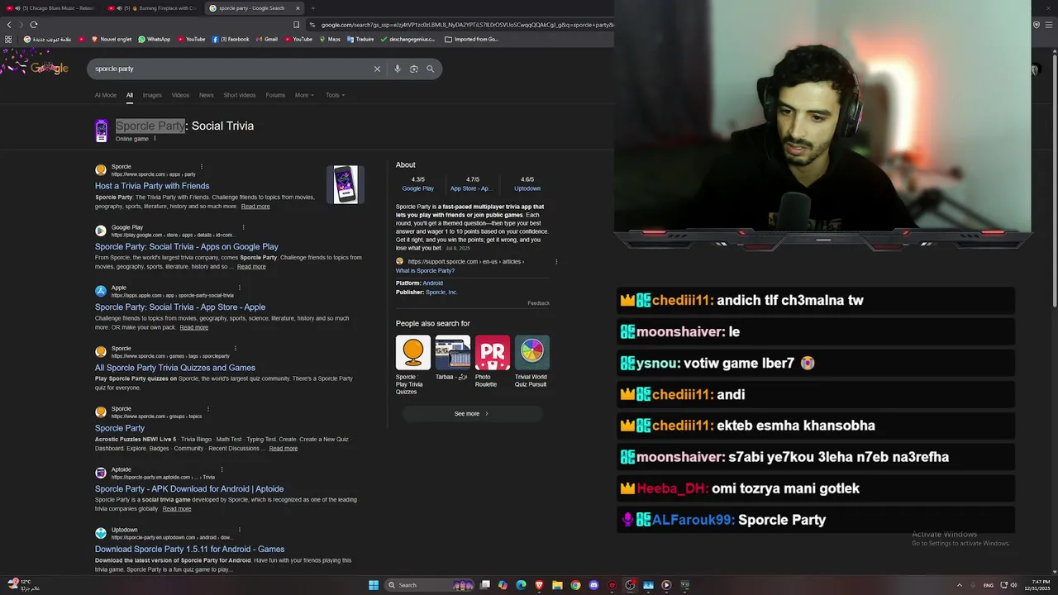
Task: Switch to Short videos results tab
Action: point(240,95)
